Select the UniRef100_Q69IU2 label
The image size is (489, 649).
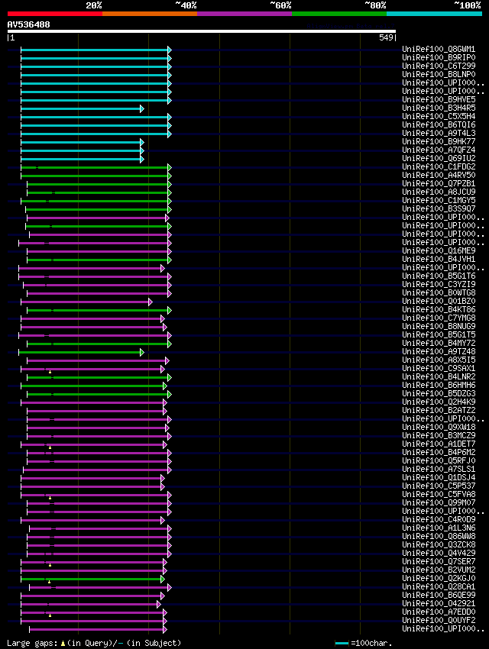pos(439,159)
